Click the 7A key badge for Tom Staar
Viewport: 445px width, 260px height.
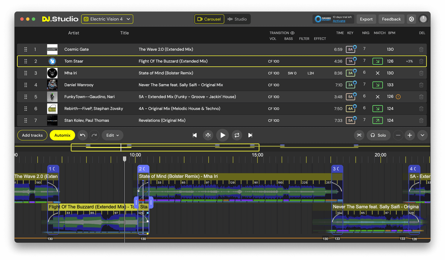coord(350,61)
